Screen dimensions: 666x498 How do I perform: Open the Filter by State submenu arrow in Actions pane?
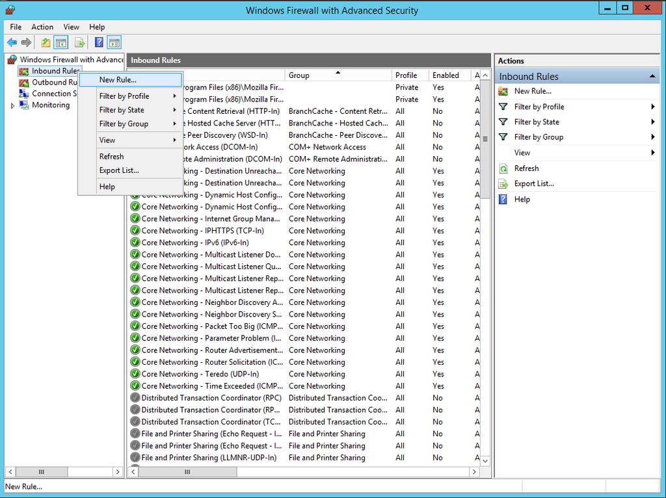point(653,122)
